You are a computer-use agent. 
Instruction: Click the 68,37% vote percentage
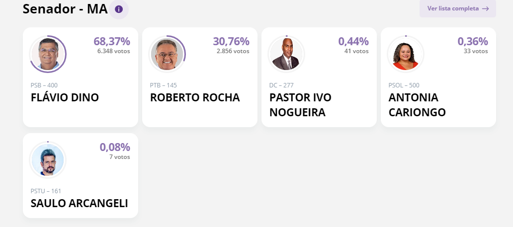pos(111,41)
